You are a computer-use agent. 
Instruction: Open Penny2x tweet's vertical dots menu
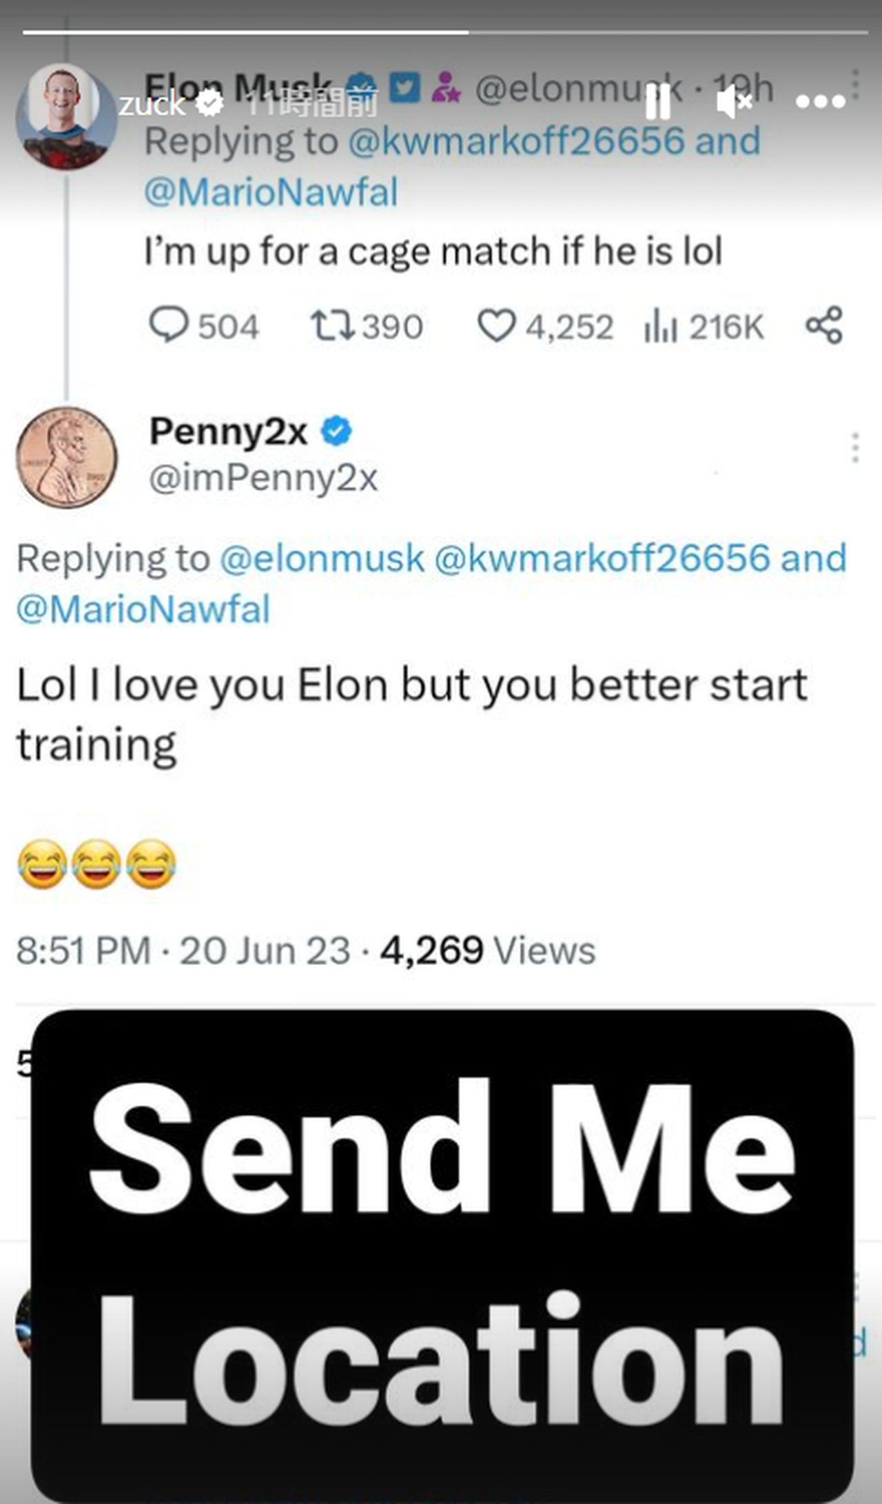tap(855, 447)
